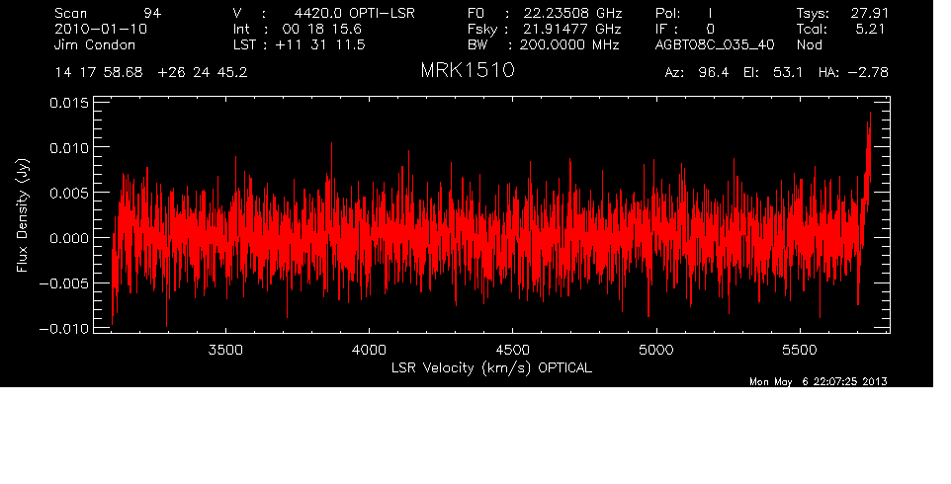This screenshot has width=951, height=484.
Task: Click the x-axis tick 4000
Action: point(370,350)
